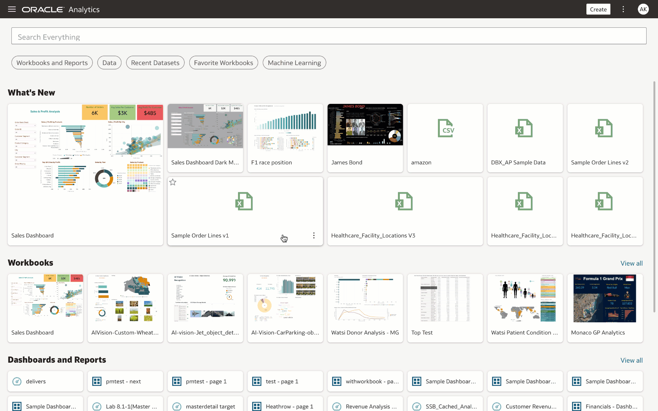The width and height of the screenshot is (658, 411).
Task: Open James Bond workbook thumbnail
Action: pos(365,124)
